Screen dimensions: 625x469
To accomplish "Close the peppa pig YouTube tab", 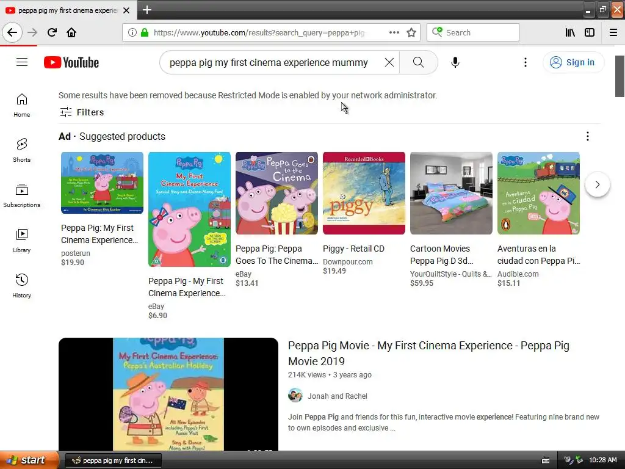I will [x=126, y=10].
